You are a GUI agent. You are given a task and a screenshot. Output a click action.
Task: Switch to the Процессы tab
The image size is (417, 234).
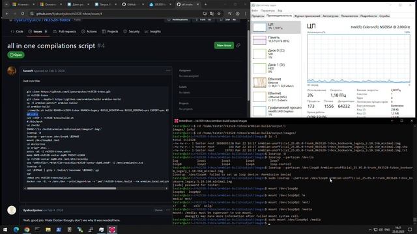pyautogui.click(x=258, y=16)
